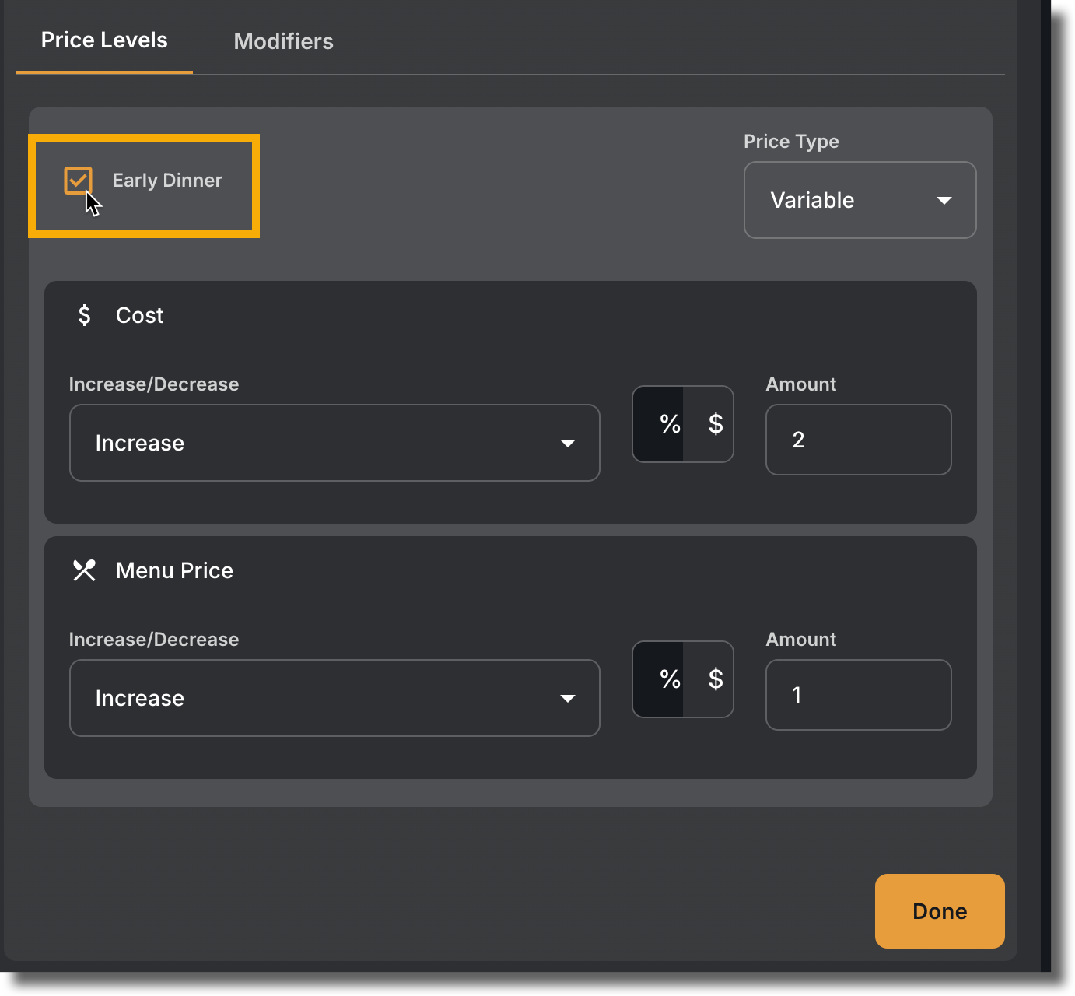The height and width of the screenshot is (996, 1075).
Task: Click the Cost Amount field showing 2
Action: pos(858,440)
